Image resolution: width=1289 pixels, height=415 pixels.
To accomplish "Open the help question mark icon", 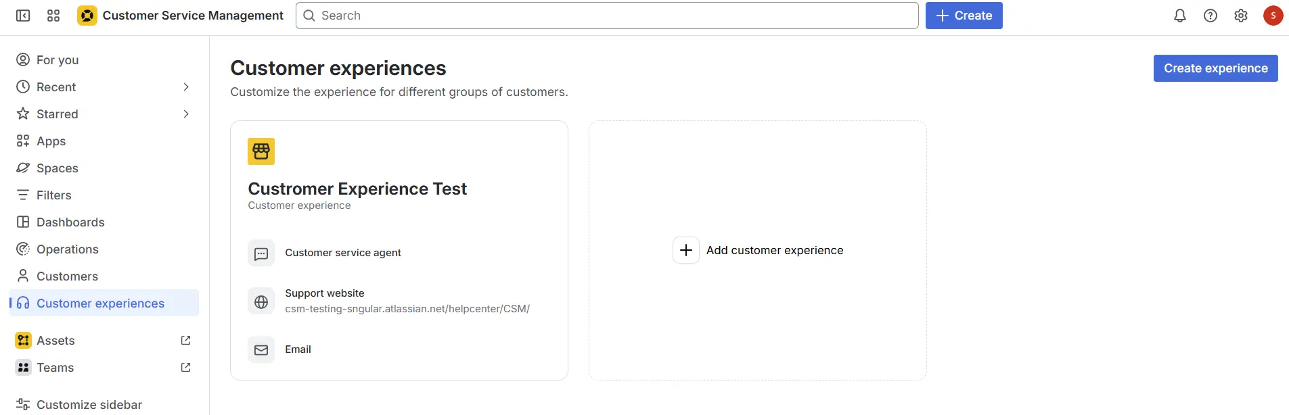I will click(x=1210, y=16).
